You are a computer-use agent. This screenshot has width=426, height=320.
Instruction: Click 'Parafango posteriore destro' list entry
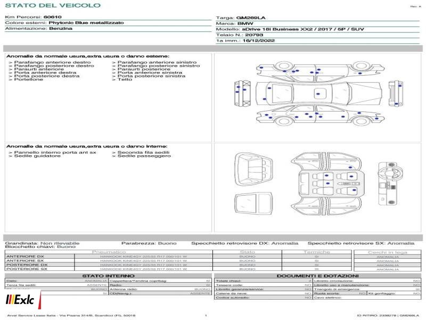click(54, 66)
